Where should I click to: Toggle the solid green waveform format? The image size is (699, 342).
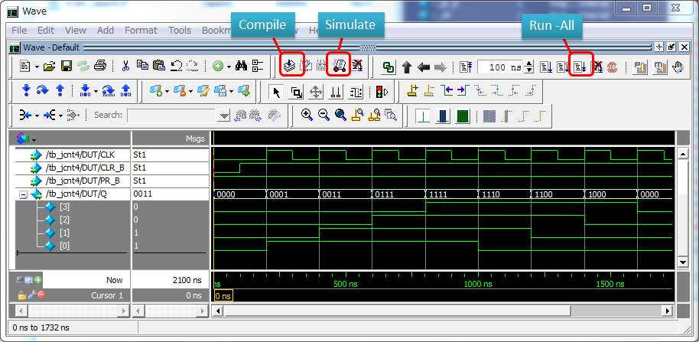pyautogui.click(x=463, y=116)
